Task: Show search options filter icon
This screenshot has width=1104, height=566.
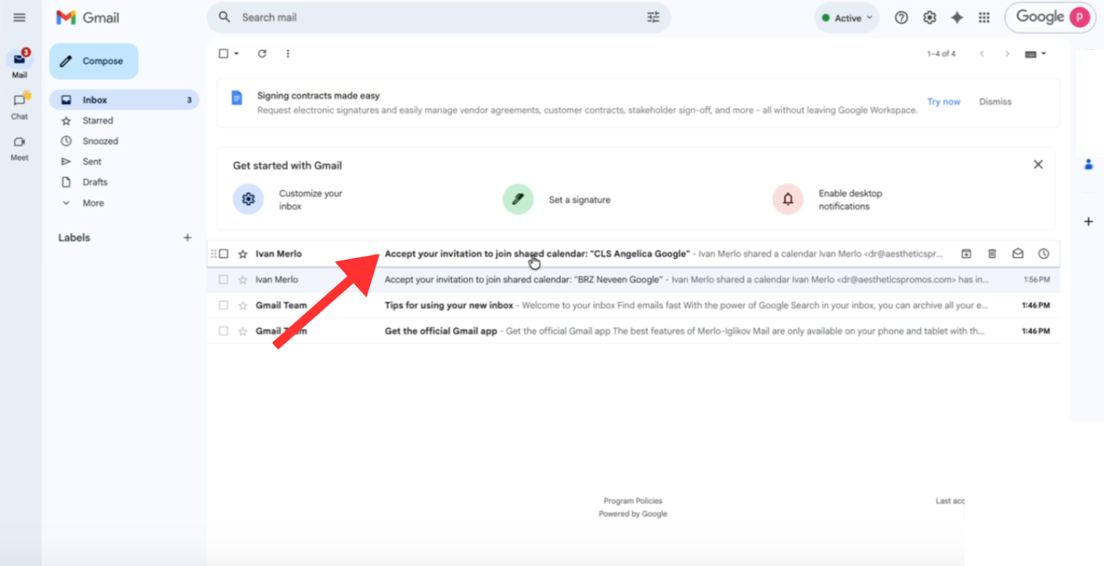Action: click(x=653, y=17)
